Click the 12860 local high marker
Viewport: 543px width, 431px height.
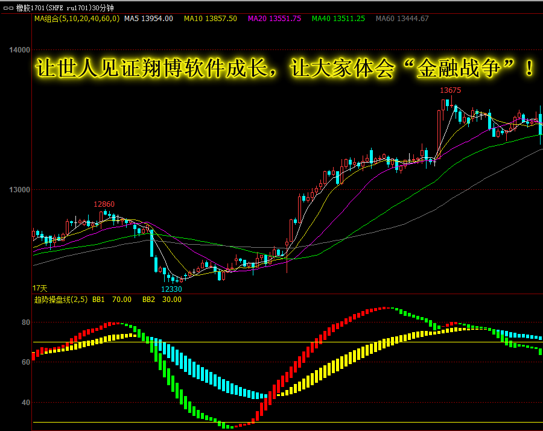(x=104, y=204)
